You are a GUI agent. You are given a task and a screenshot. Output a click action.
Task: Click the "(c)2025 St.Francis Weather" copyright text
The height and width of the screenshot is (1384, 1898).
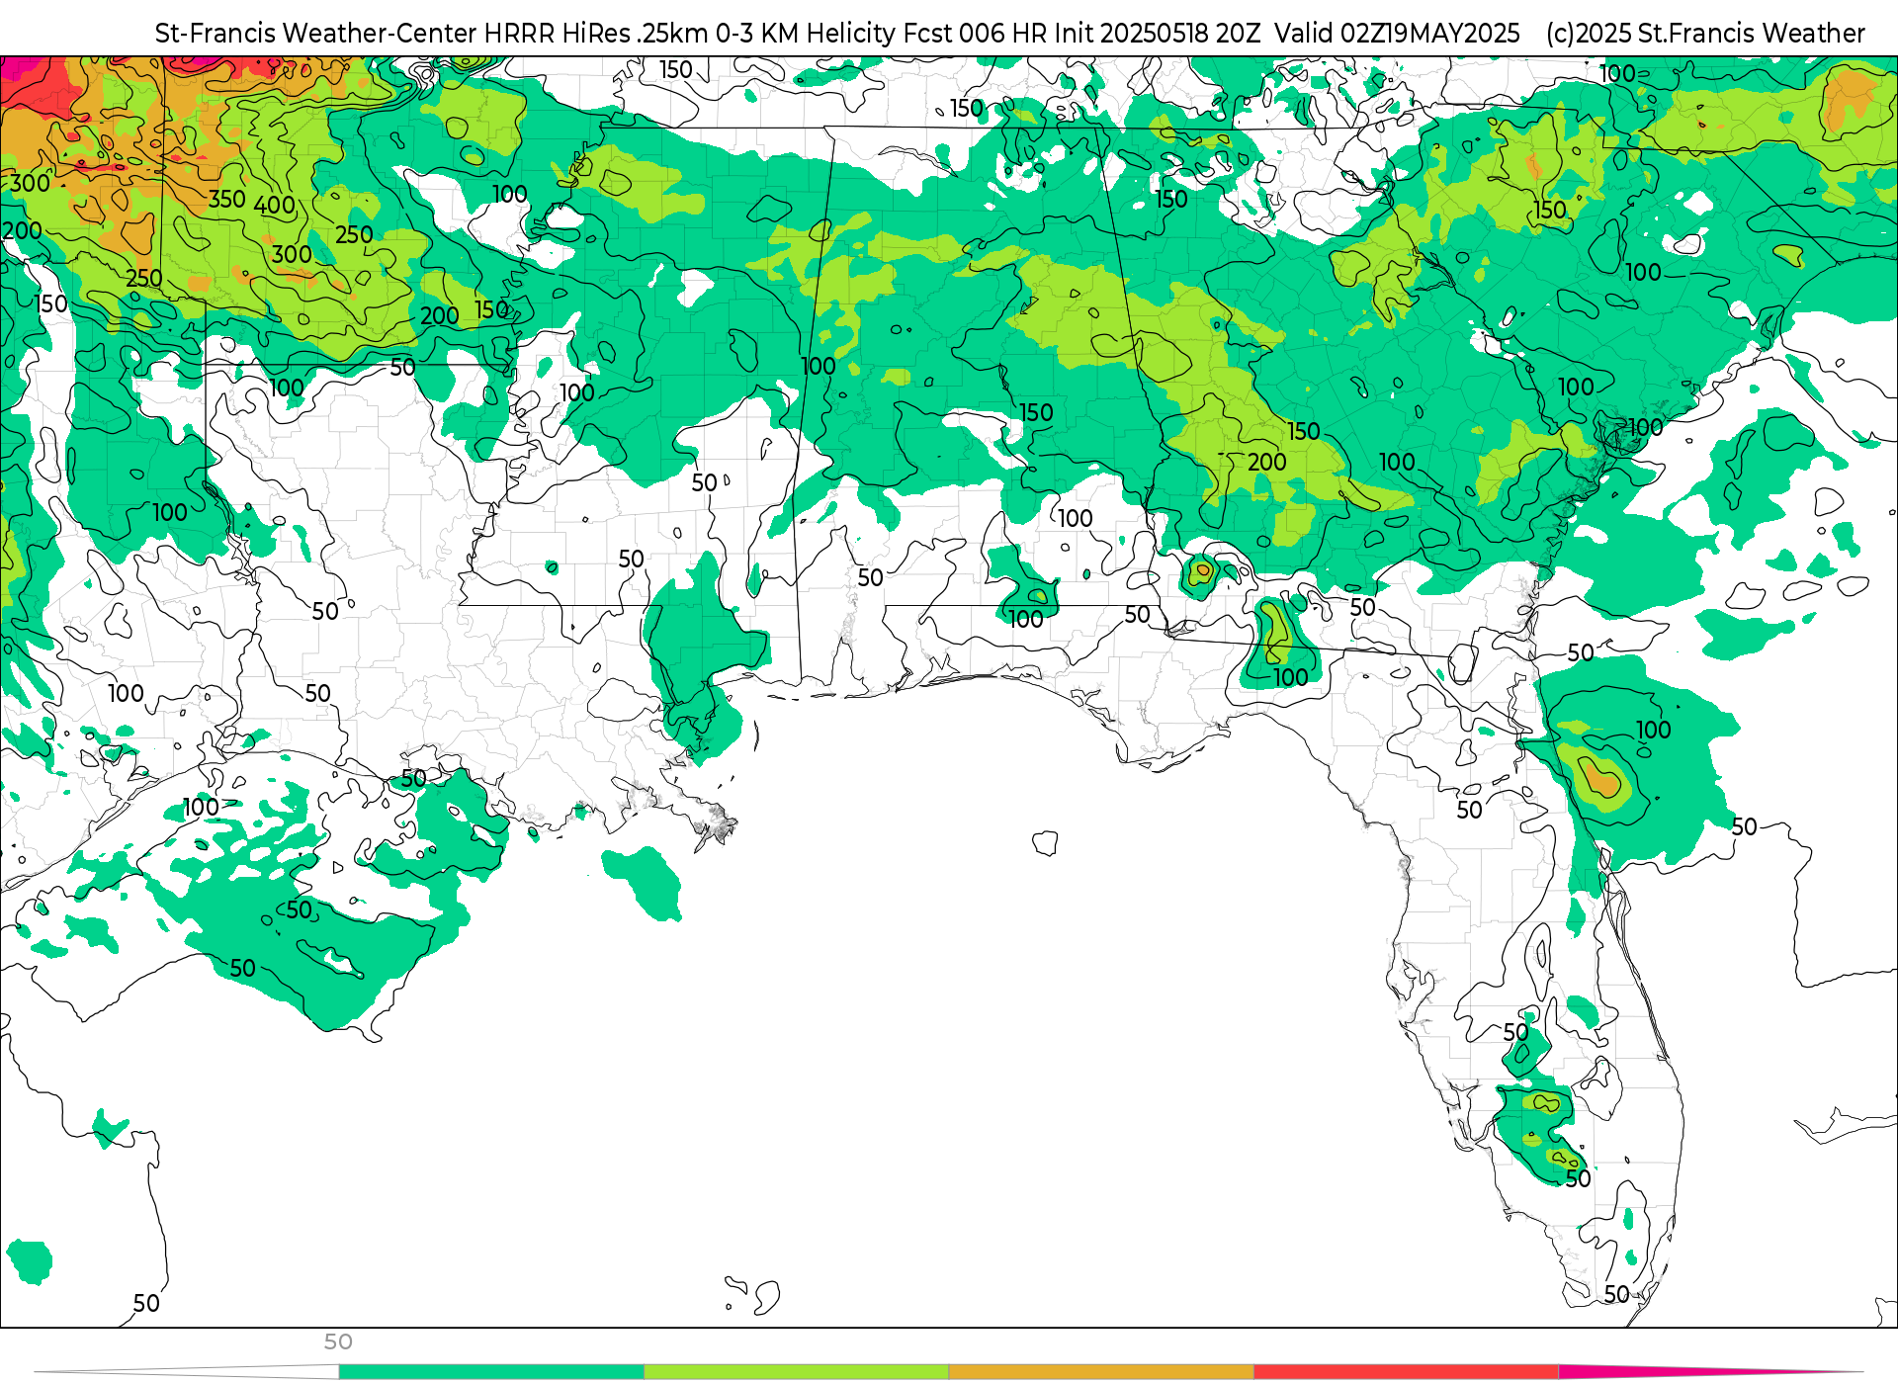(1705, 34)
